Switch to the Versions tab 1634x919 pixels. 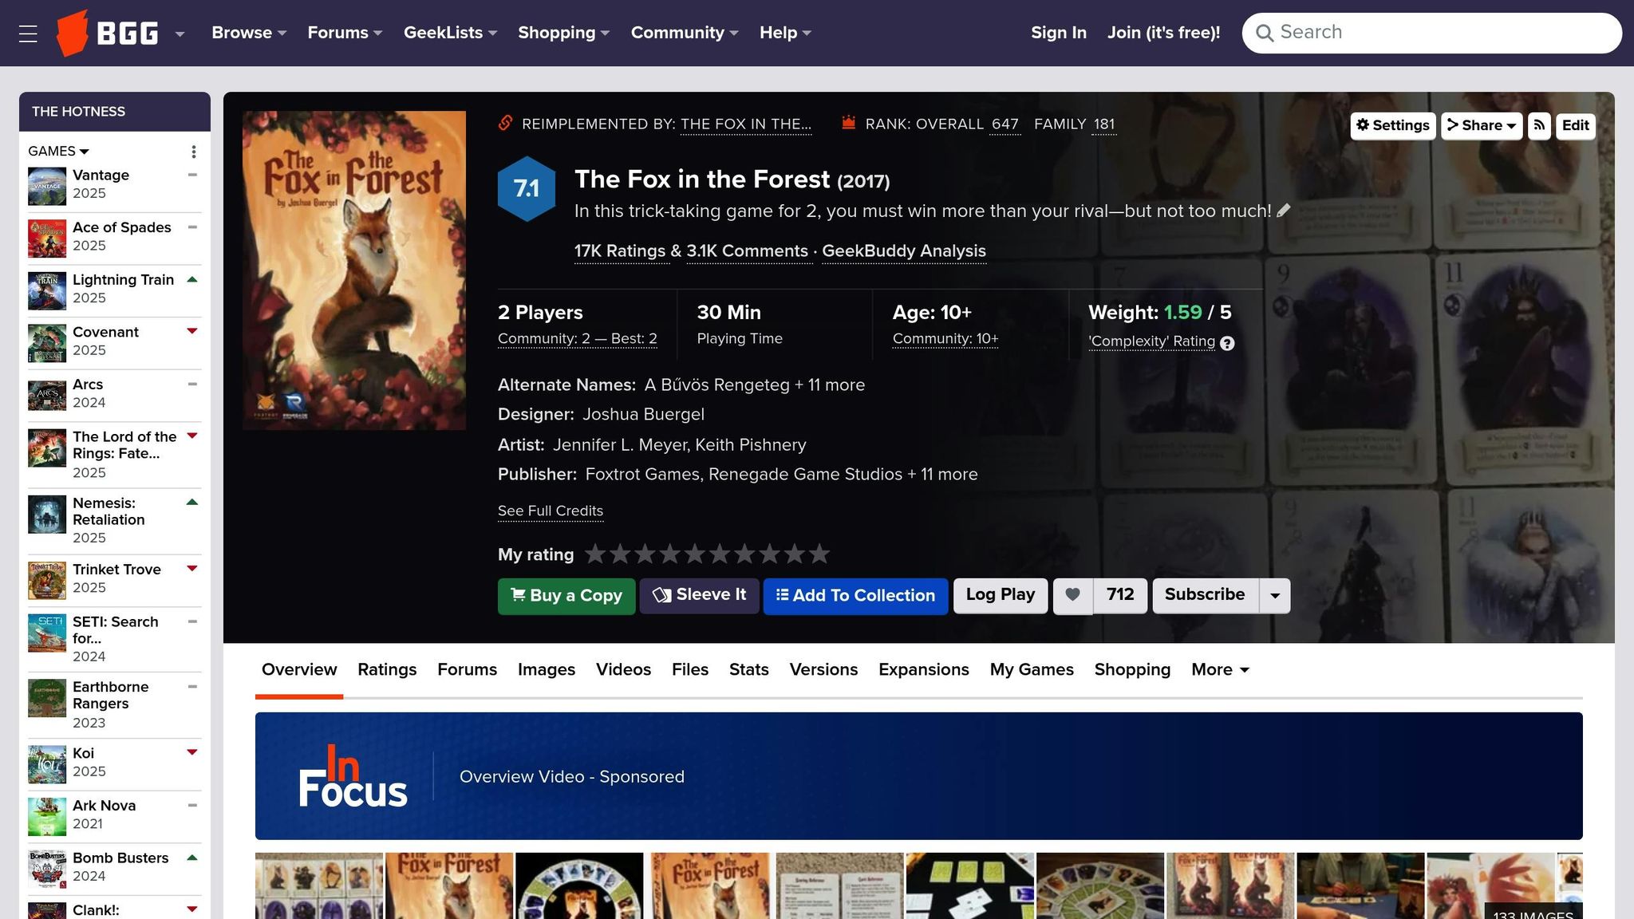point(823,670)
